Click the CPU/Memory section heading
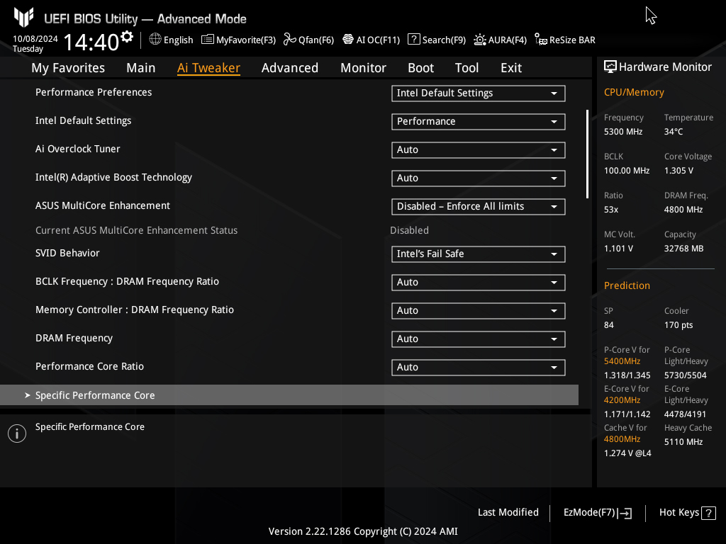This screenshot has width=726, height=544. pyautogui.click(x=634, y=93)
